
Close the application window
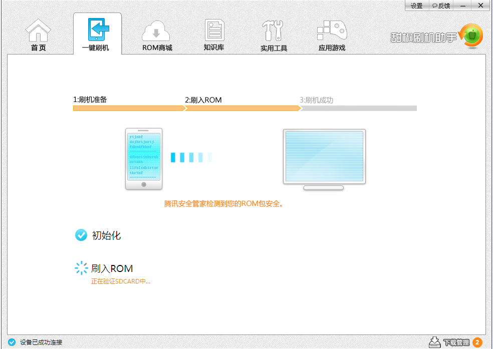480,5
